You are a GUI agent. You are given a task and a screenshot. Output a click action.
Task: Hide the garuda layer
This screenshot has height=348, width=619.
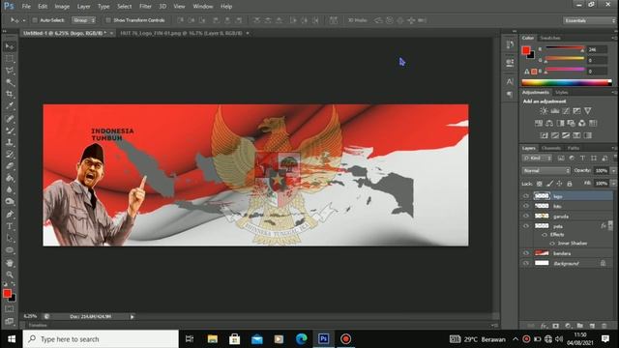click(526, 217)
